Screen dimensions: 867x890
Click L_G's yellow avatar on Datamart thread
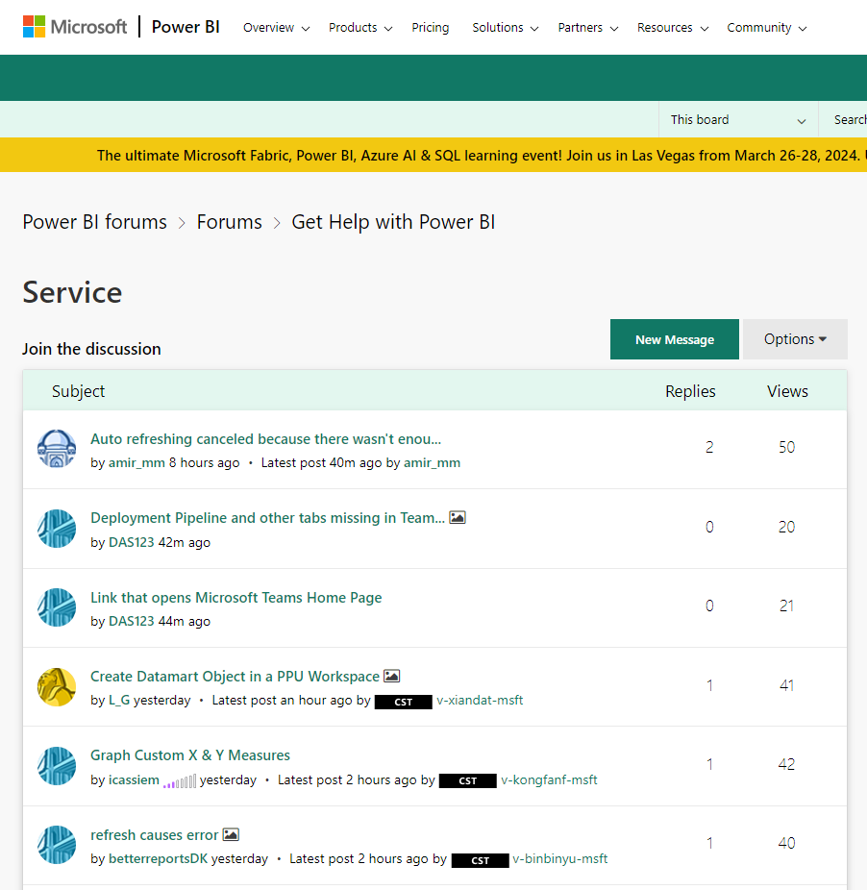tap(57, 687)
